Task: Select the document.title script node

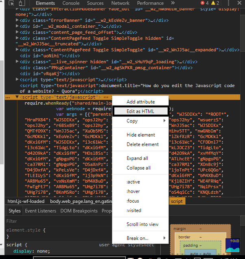Action: tap(127, 89)
